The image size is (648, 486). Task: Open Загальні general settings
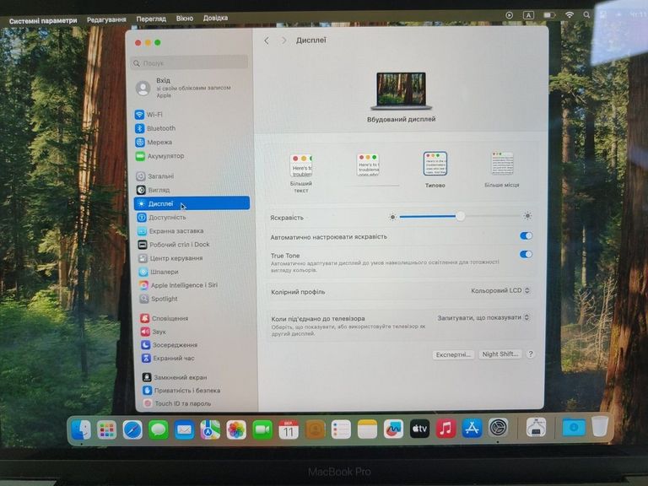click(155, 176)
